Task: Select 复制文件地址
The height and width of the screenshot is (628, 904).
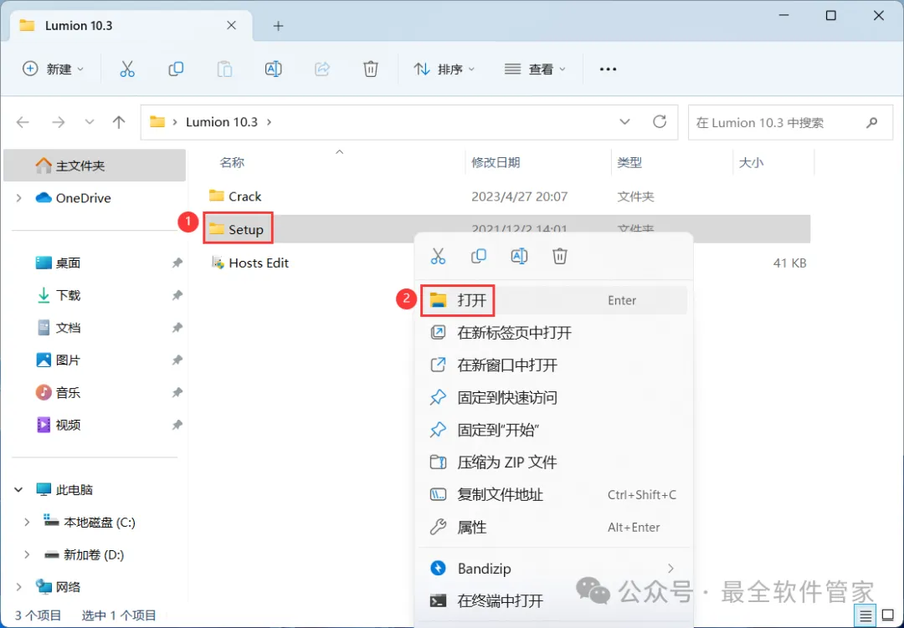Action: 553,494
